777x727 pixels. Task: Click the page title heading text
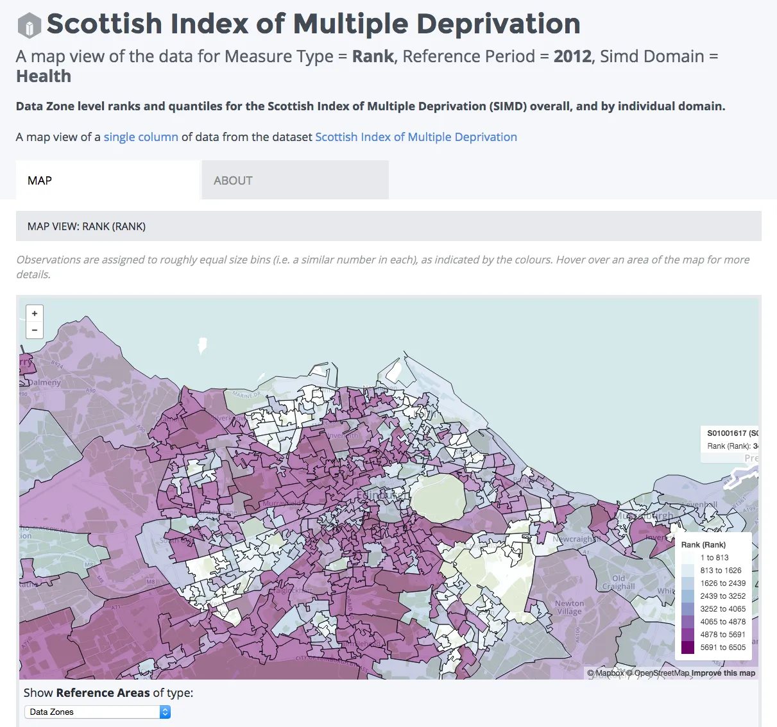click(x=313, y=24)
